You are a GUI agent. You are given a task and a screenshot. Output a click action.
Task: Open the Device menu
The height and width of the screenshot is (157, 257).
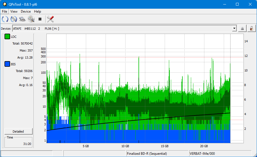pyautogui.click(x=26, y=11)
